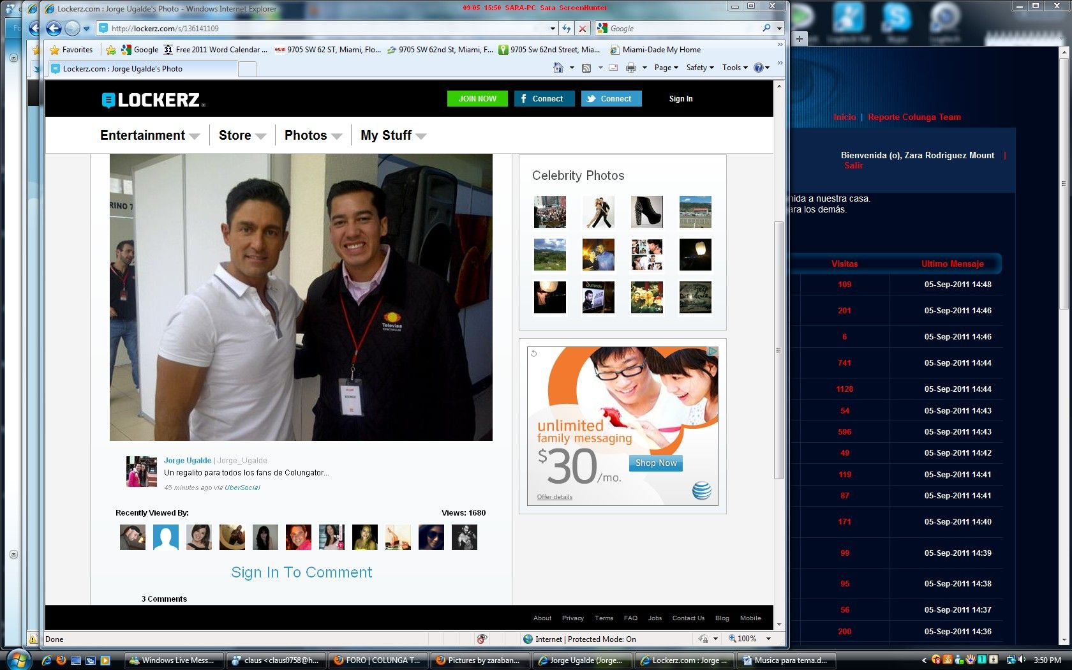Click the IE Back navigation button

click(x=54, y=28)
